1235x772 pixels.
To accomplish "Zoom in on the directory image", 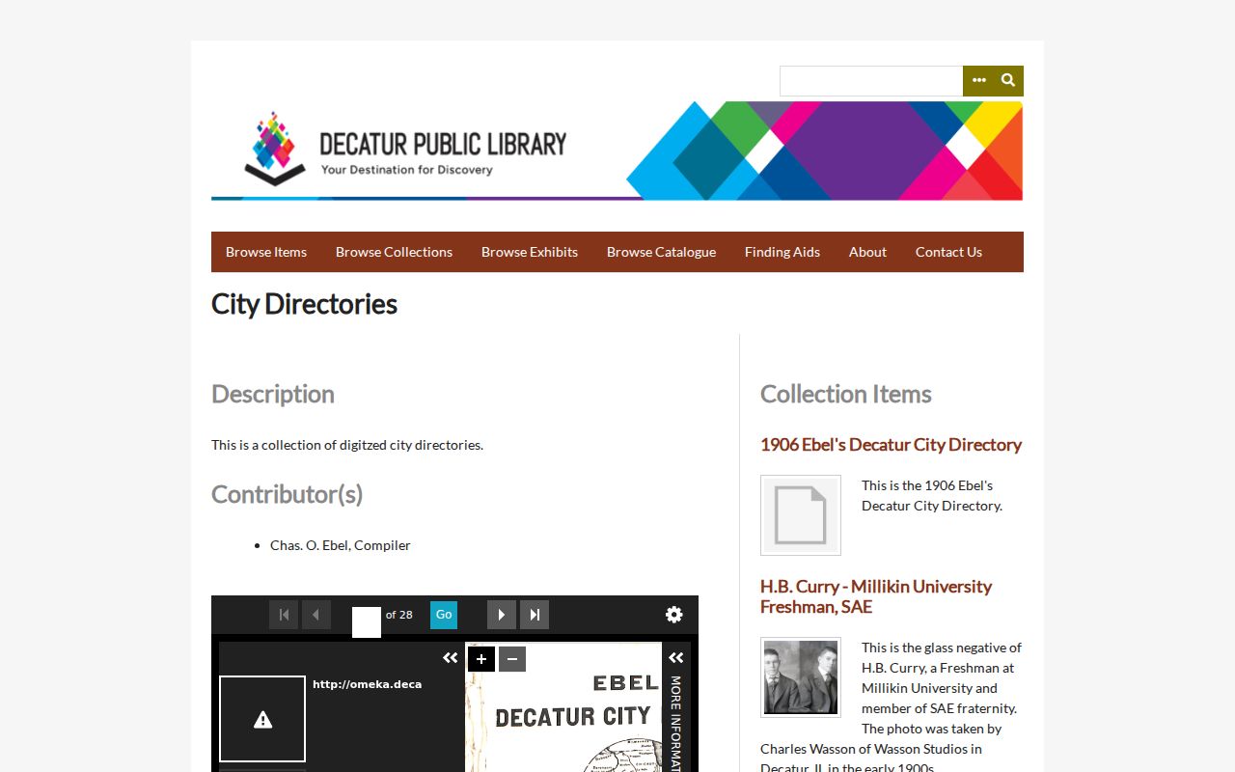I will pyautogui.click(x=481, y=659).
